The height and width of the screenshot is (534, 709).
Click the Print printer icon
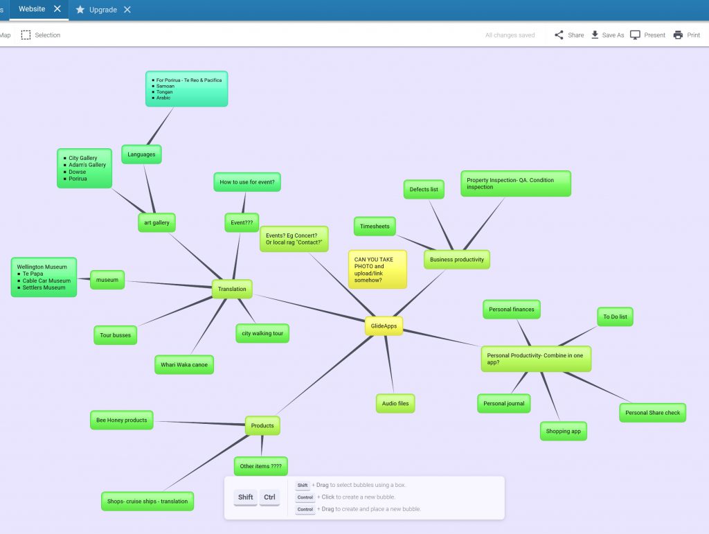(678, 35)
